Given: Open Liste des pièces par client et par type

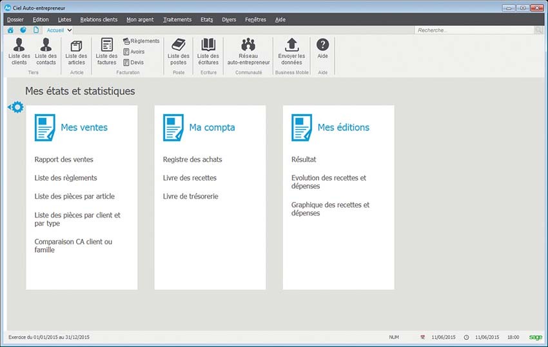Looking at the screenshot, I should coord(77,219).
